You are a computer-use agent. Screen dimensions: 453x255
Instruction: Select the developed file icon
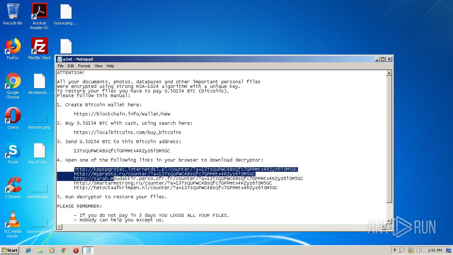[x=39, y=84]
